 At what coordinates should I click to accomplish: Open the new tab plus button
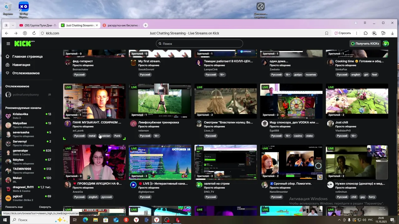pos(145,25)
